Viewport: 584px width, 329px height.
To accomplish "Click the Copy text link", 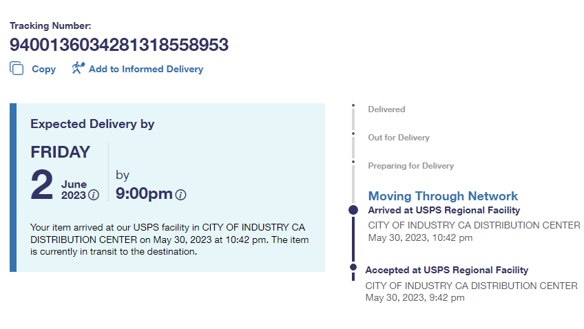I will pos(44,69).
